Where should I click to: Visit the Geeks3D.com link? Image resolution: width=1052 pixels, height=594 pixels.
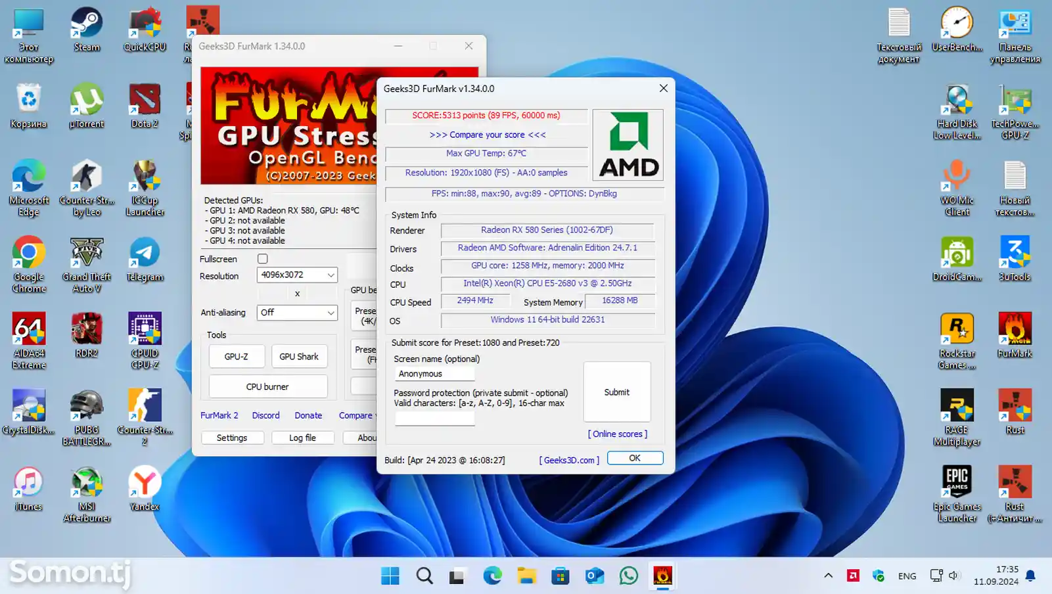tap(569, 460)
